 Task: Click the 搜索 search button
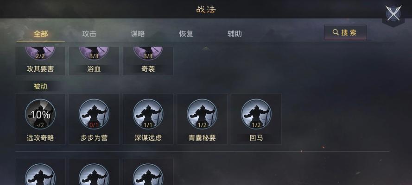(345, 32)
